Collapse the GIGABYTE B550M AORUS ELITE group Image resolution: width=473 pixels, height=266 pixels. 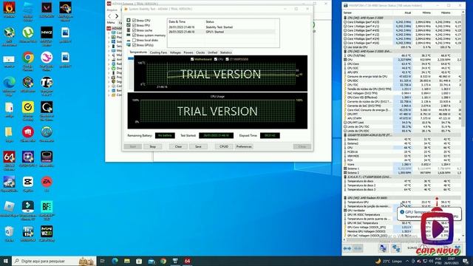(345, 135)
